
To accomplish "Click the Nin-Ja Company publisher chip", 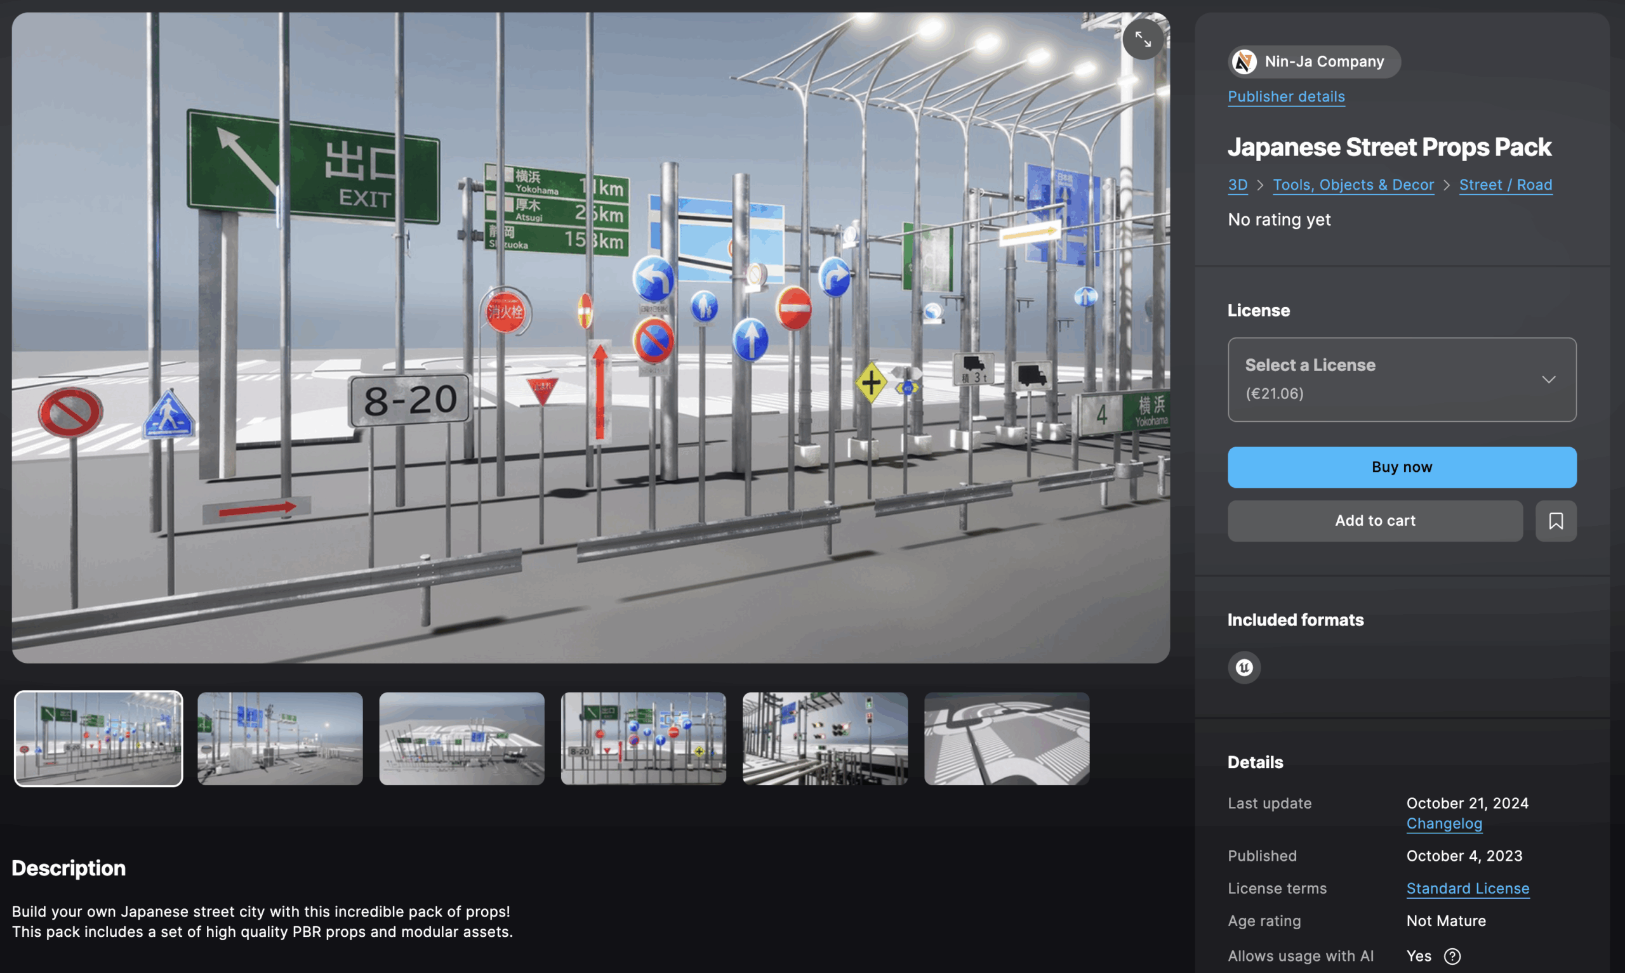I will click(1324, 62).
